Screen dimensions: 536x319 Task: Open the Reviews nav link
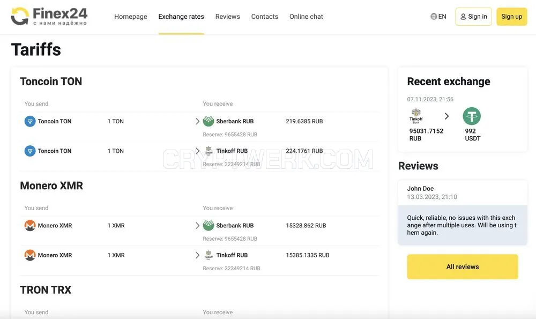[228, 17]
